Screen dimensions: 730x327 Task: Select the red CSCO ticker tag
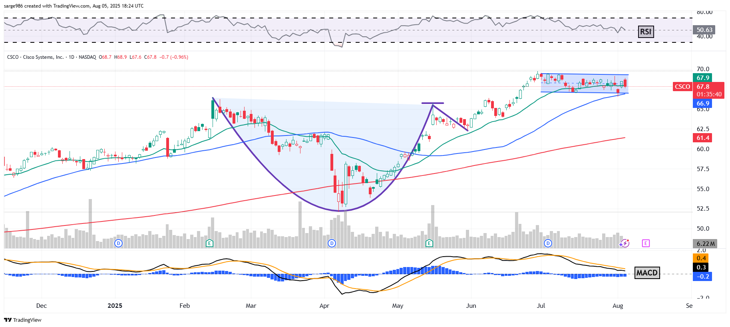682,87
